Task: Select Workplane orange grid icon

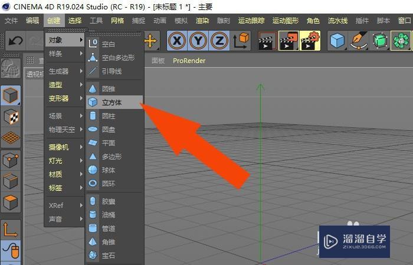Action: [11, 138]
